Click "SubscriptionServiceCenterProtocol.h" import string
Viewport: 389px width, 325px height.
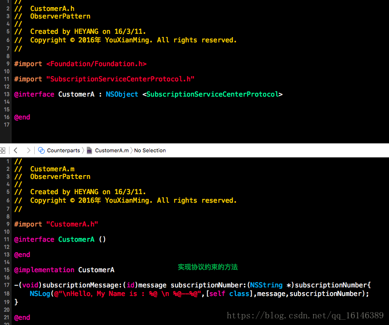[120, 79]
